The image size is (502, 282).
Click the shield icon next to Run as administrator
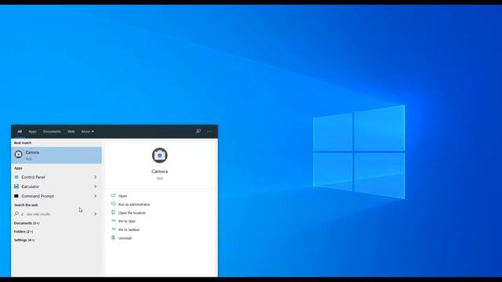[x=113, y=204]
